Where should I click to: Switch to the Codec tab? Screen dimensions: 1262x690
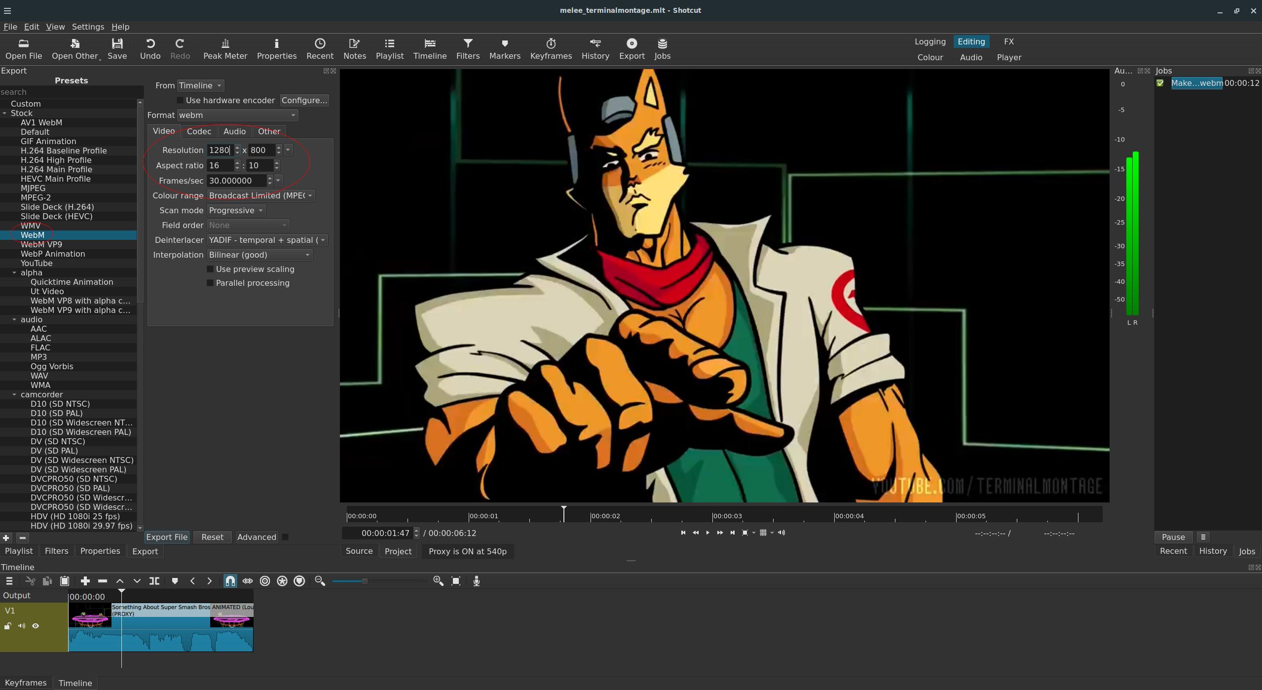(199, 131)
